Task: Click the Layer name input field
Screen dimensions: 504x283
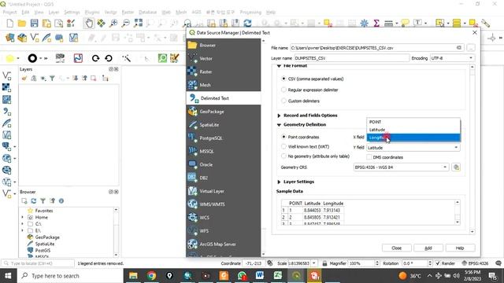Action: tap(352, 58)
